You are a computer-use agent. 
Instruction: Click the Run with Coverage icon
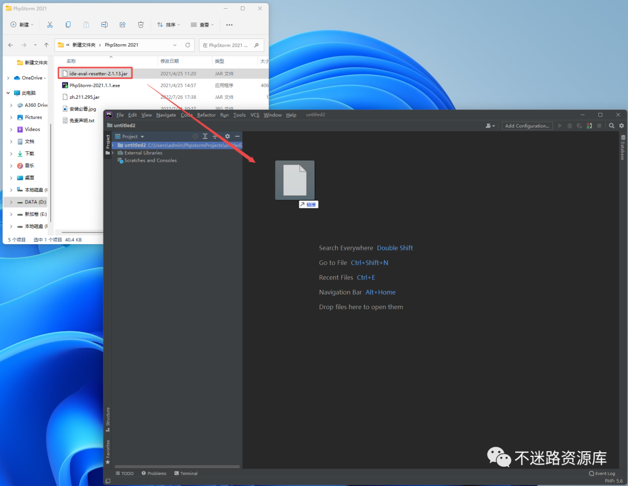579,126
